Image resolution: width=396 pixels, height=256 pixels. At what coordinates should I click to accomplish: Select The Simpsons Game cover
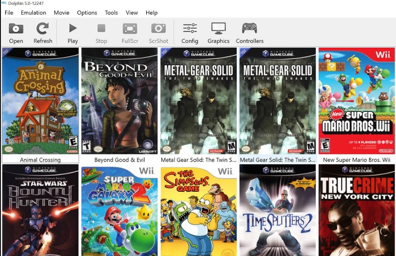tap(198, 210)
